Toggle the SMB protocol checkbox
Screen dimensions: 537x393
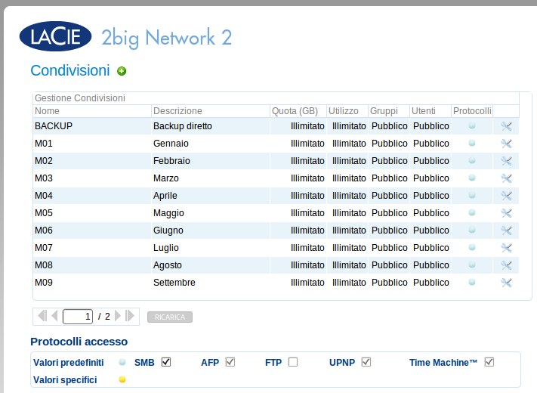(166, 362)
